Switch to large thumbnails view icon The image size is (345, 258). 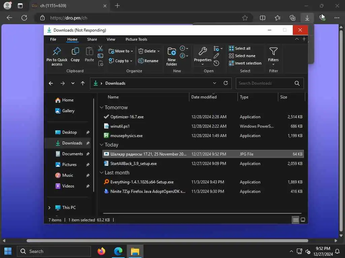coord(303,220)
